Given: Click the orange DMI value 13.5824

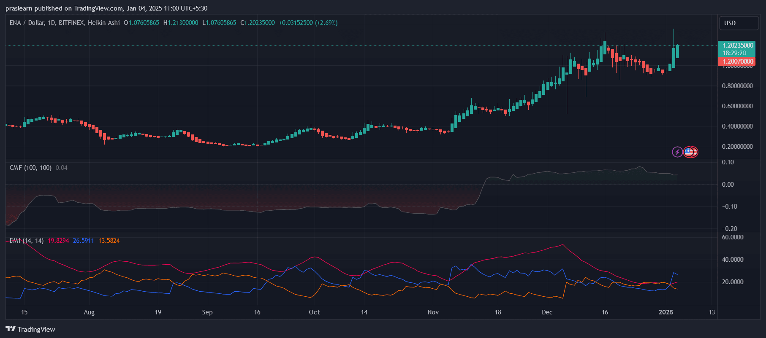Looking at the screenshot, I should (x=109, y=241).
